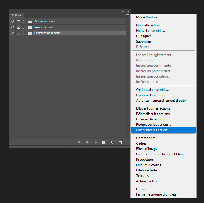Delete action using trash icon
Image resolution: width=204 pixels, height=203 pixels.
point(121,142)
